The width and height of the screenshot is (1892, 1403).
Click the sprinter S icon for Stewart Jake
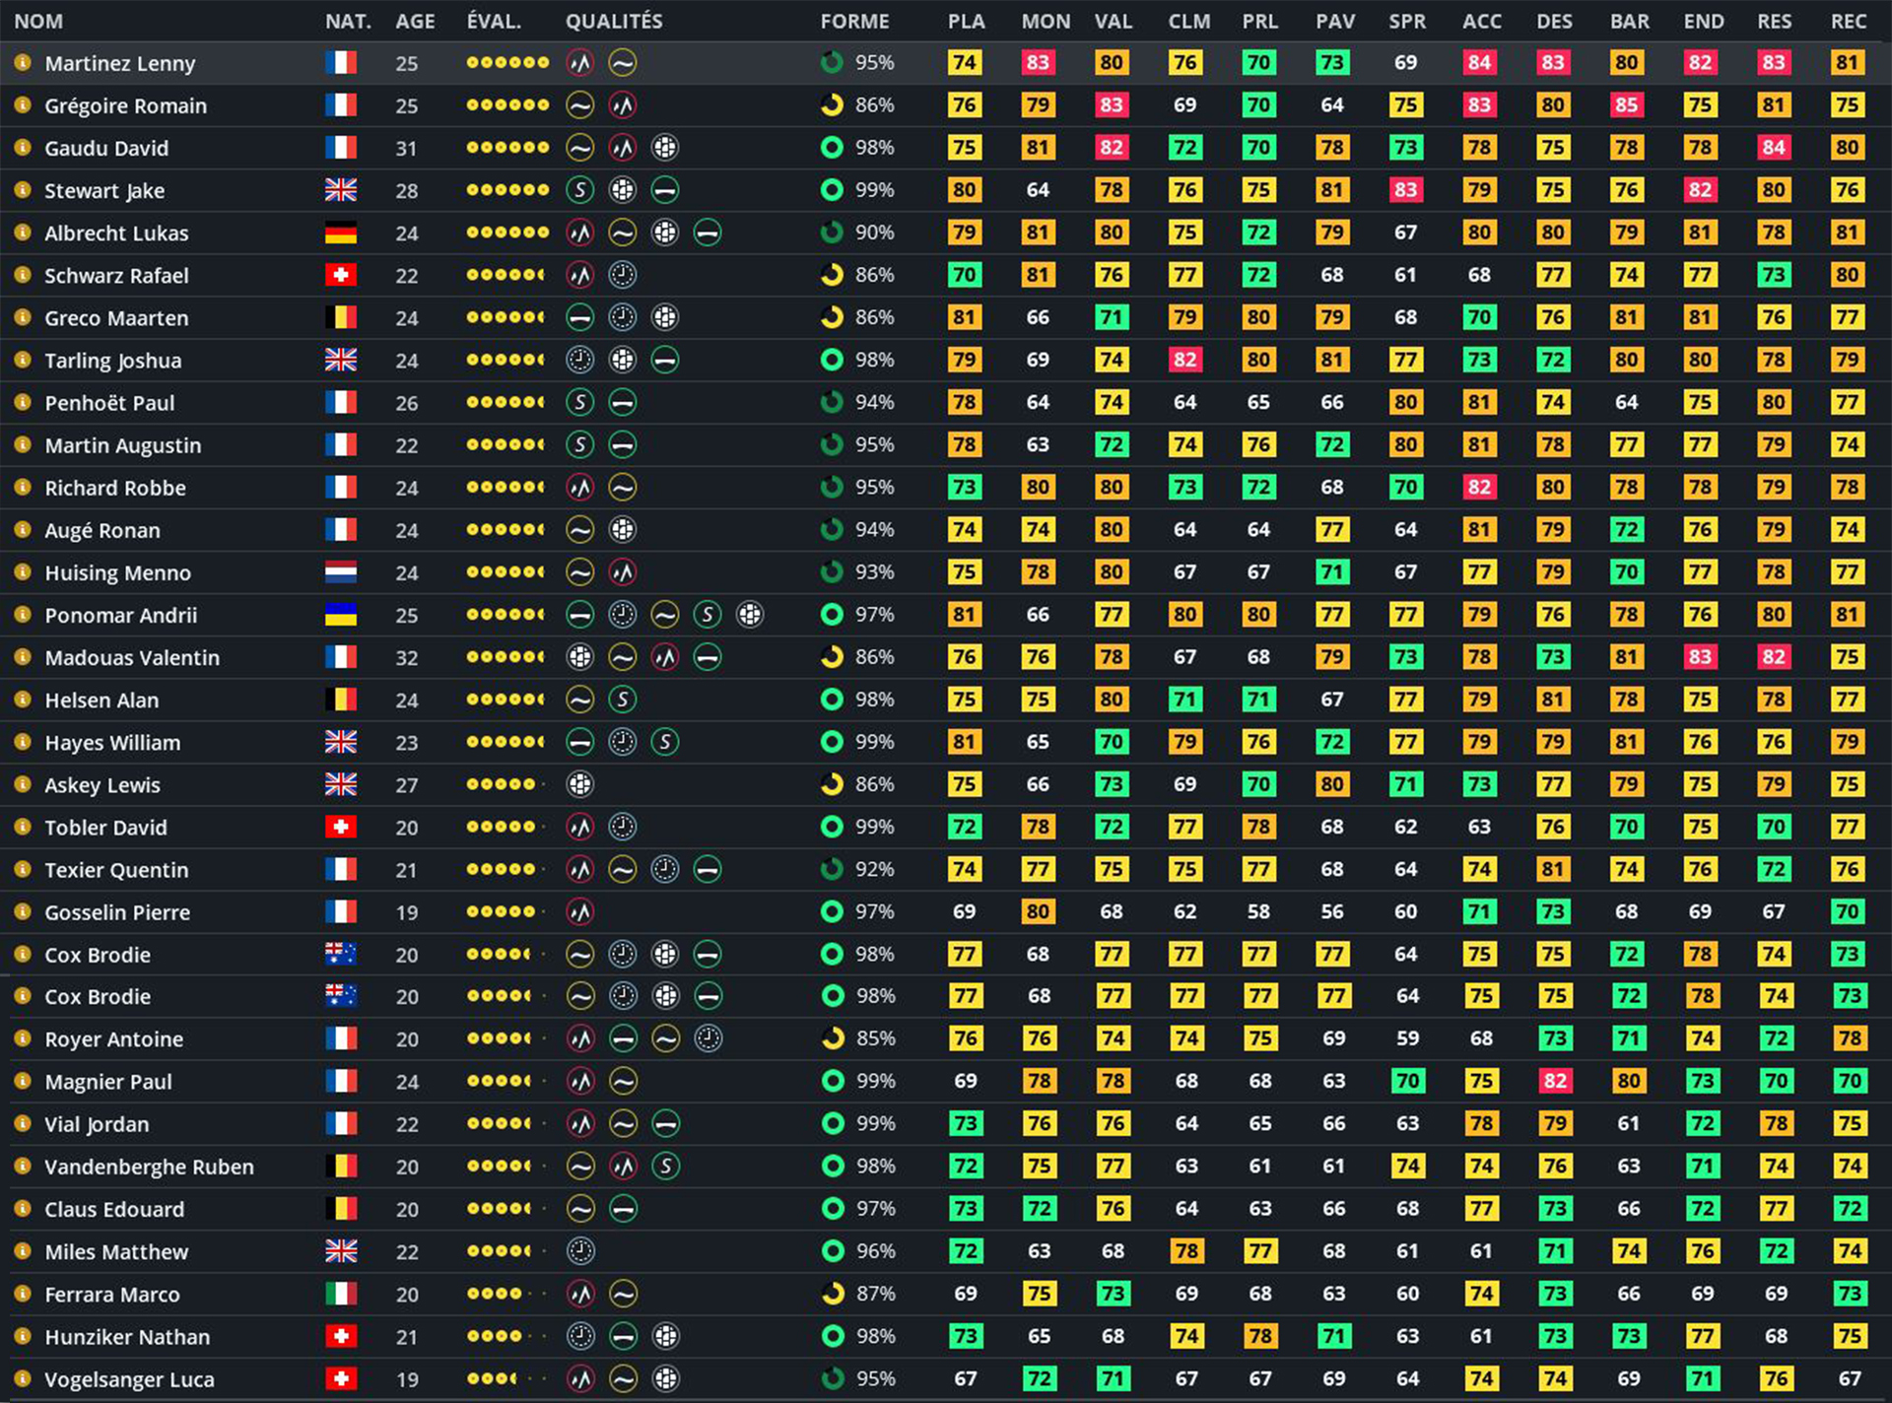(x=579, y=190)
